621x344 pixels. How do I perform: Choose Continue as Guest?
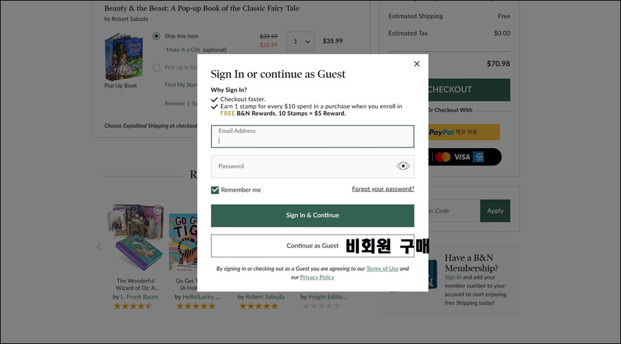click(312, 246)
